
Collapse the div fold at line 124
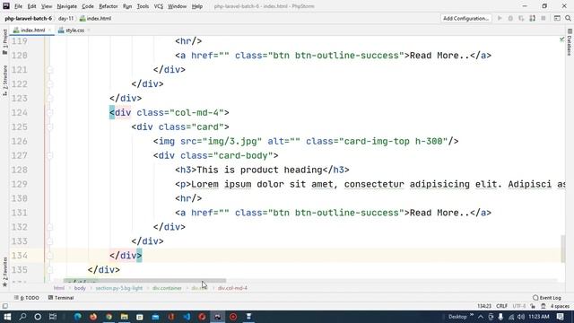(50, 113)
